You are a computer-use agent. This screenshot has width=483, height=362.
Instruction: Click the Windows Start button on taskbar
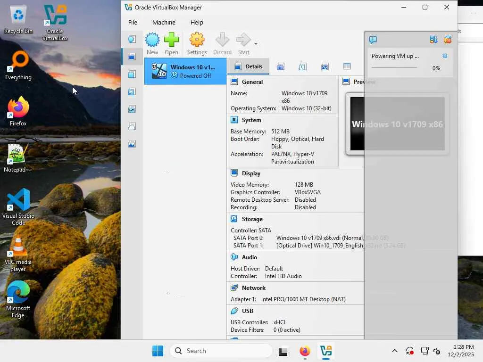[158, 351]
